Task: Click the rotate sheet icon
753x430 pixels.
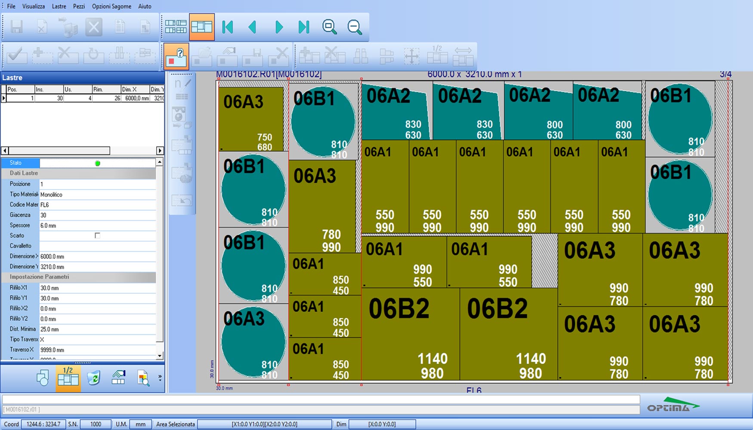Action: coord(93,56)
